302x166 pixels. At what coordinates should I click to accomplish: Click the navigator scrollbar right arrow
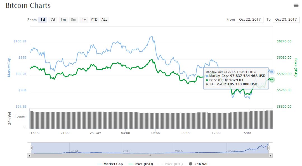(271, 156)
